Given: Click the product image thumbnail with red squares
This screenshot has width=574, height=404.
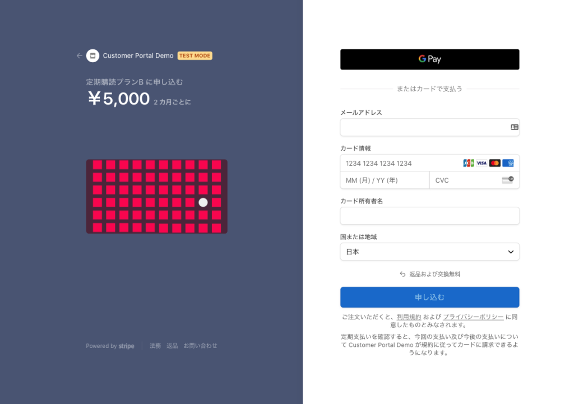Looking at the screenshot, I should pyautogui.click(x=156, y=197).
